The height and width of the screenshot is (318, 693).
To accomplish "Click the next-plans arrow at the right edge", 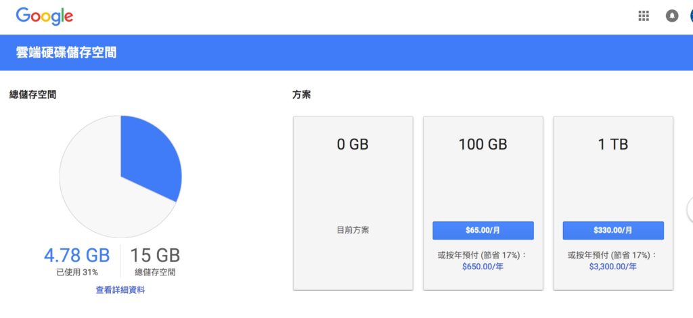I will coord(690,210).
